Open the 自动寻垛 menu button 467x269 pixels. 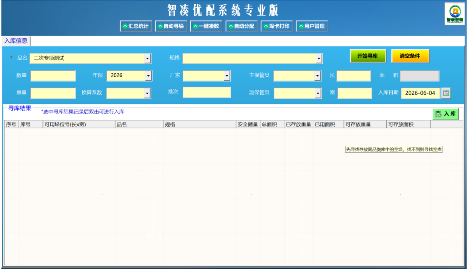pos(171,26)
